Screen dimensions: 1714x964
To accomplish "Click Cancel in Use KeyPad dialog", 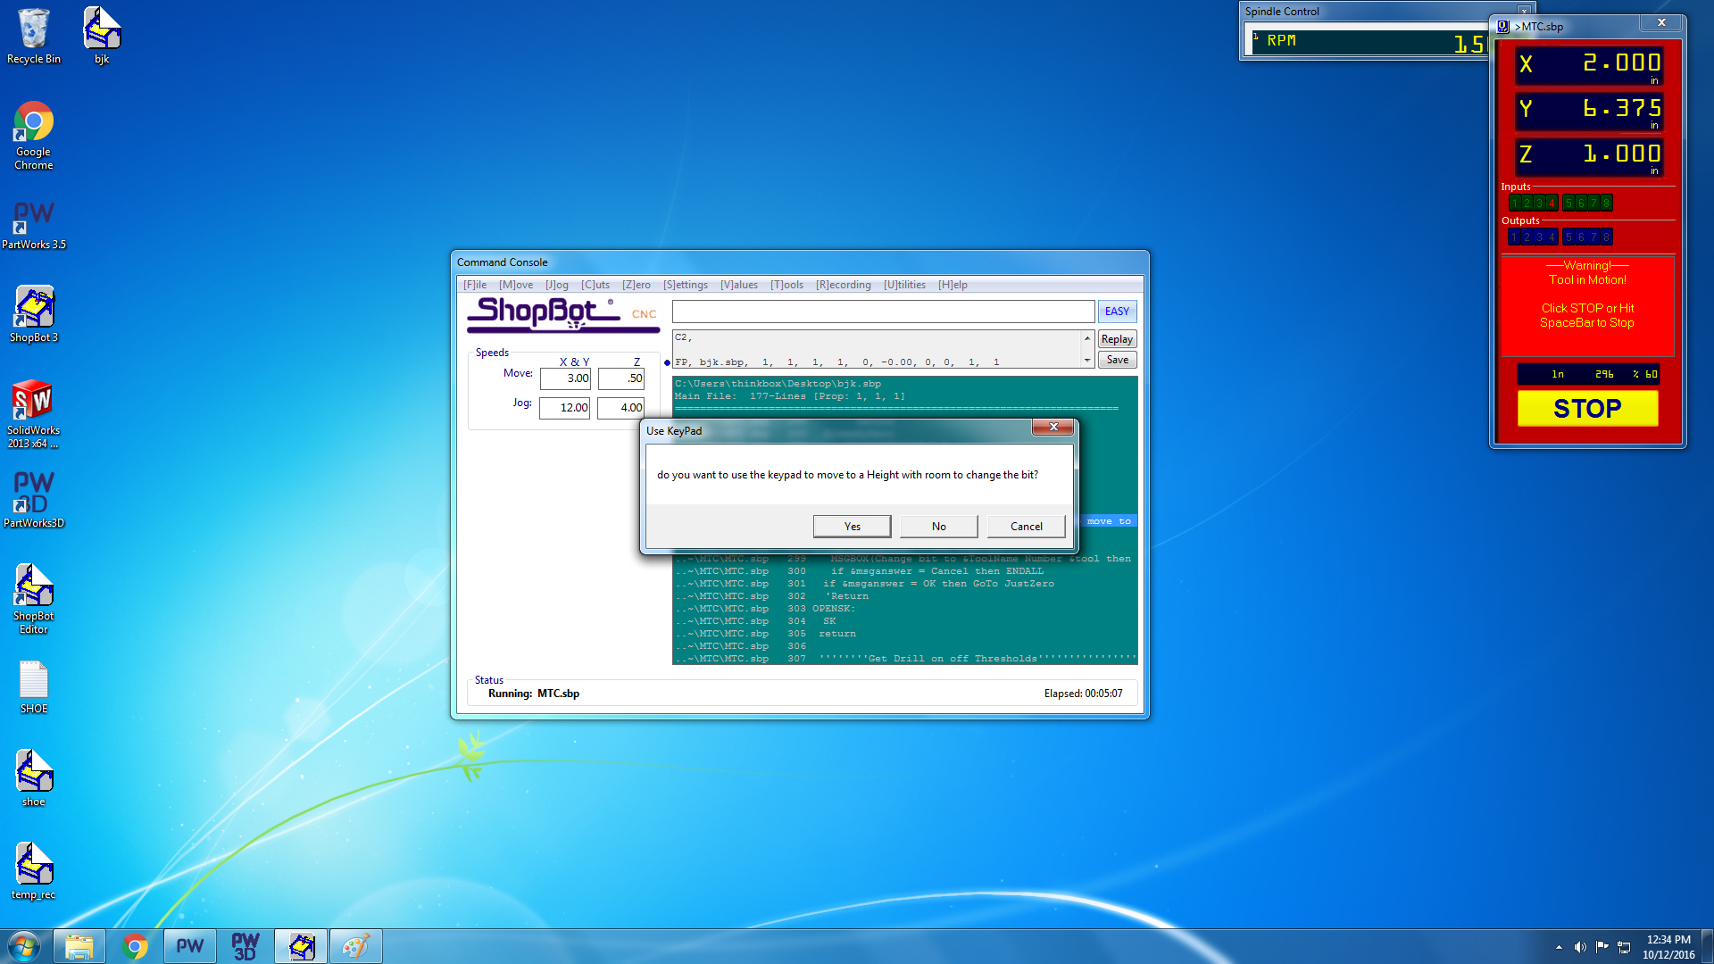I will coord(1027,527).
